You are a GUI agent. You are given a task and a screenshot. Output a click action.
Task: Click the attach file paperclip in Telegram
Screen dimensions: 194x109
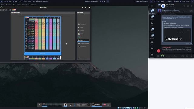click(x=158, y=56)
